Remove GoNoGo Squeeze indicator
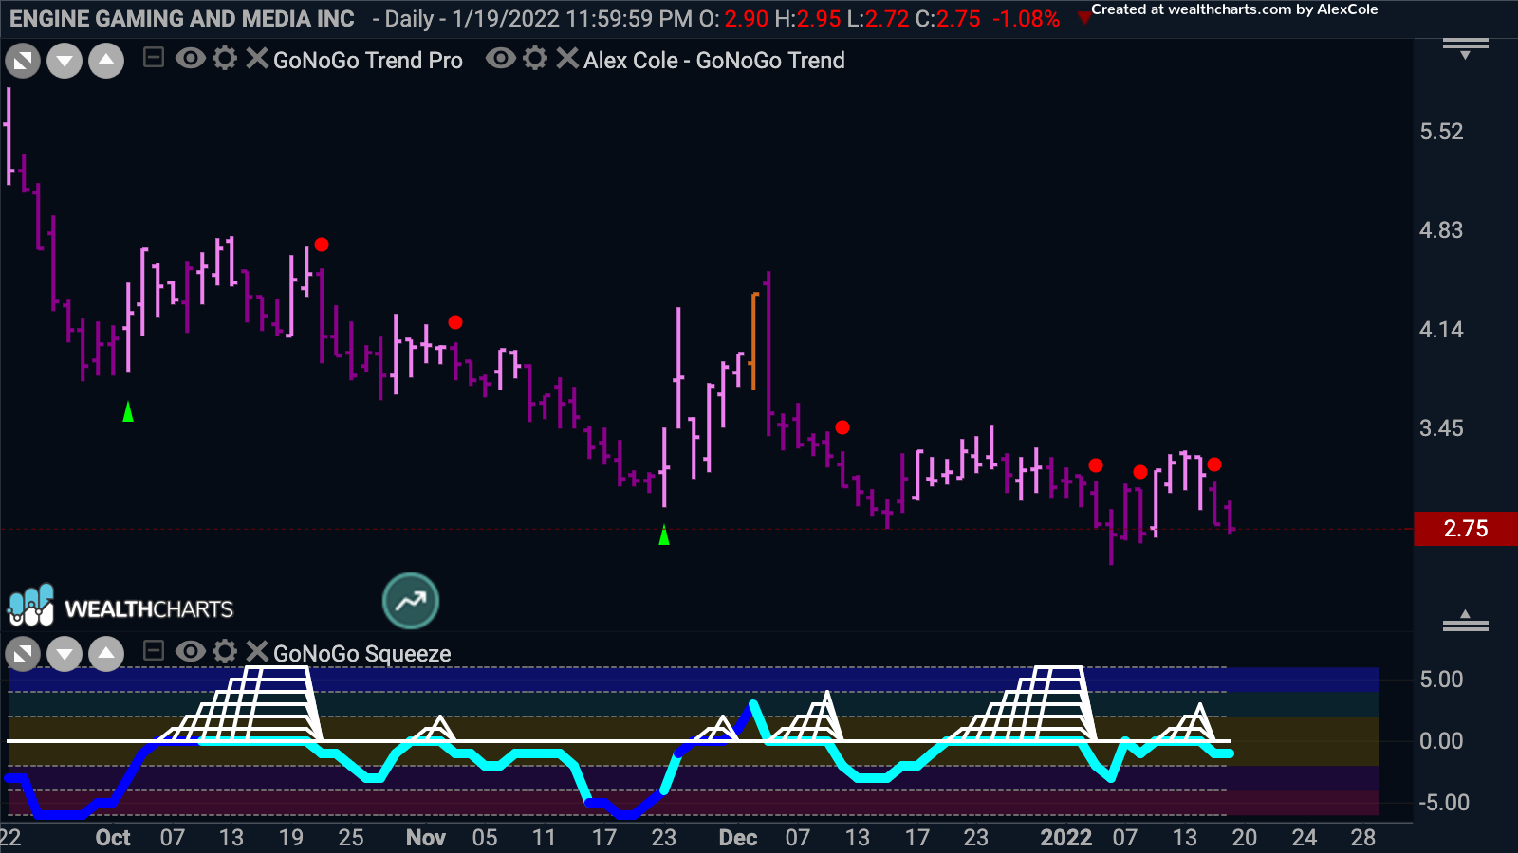1518x853 pixels. click(257, 651)
